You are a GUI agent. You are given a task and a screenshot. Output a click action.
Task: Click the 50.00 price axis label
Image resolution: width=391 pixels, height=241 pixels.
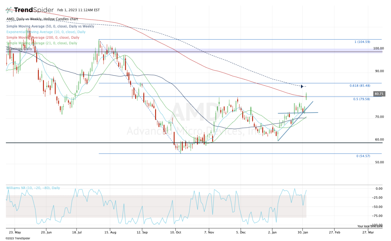380,162
